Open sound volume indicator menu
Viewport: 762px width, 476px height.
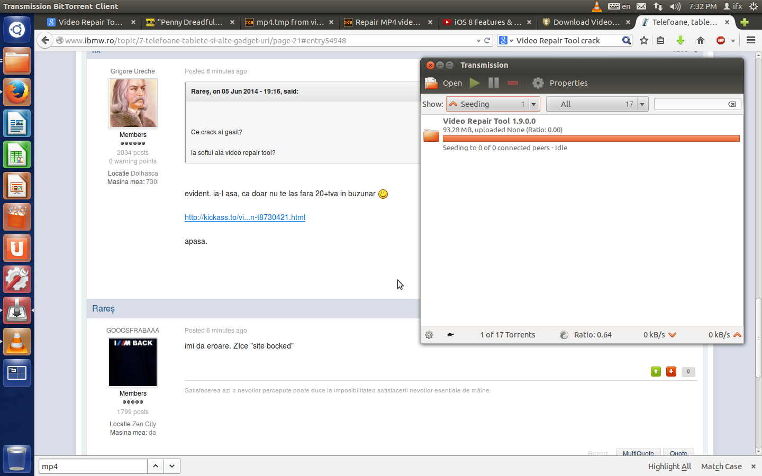(x=675, y=6)
